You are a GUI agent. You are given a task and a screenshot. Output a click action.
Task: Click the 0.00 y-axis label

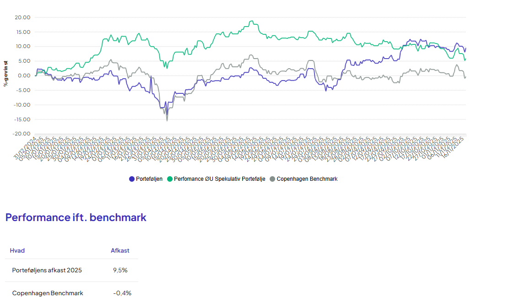[x=24, y=76]
